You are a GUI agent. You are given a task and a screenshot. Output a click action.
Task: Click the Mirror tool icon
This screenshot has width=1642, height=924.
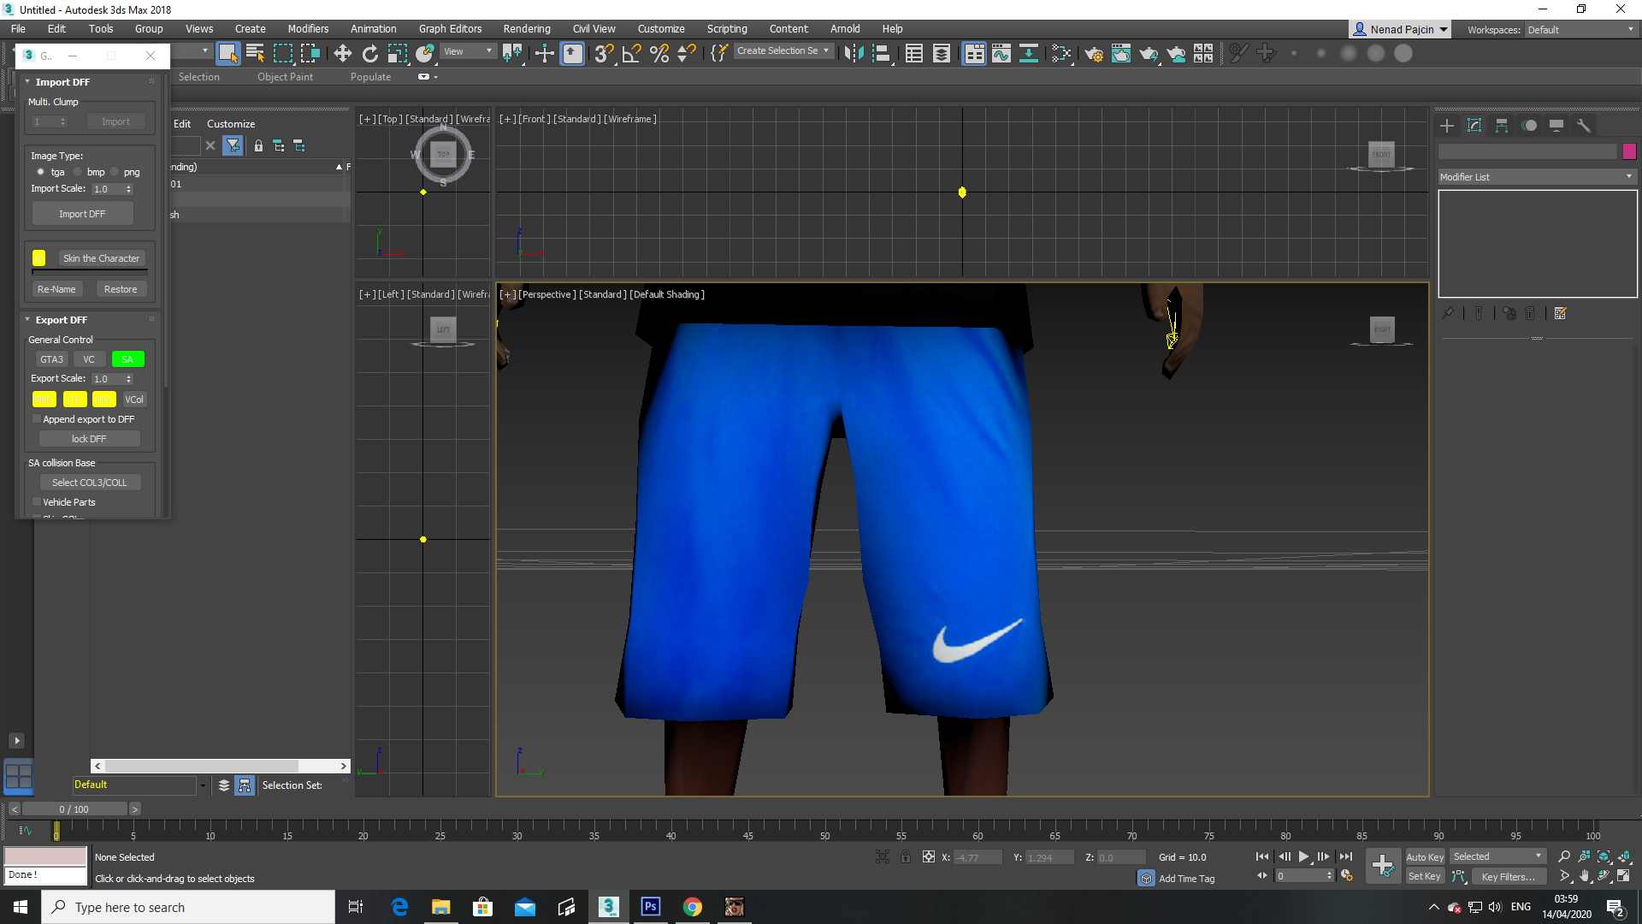[853, 54]
